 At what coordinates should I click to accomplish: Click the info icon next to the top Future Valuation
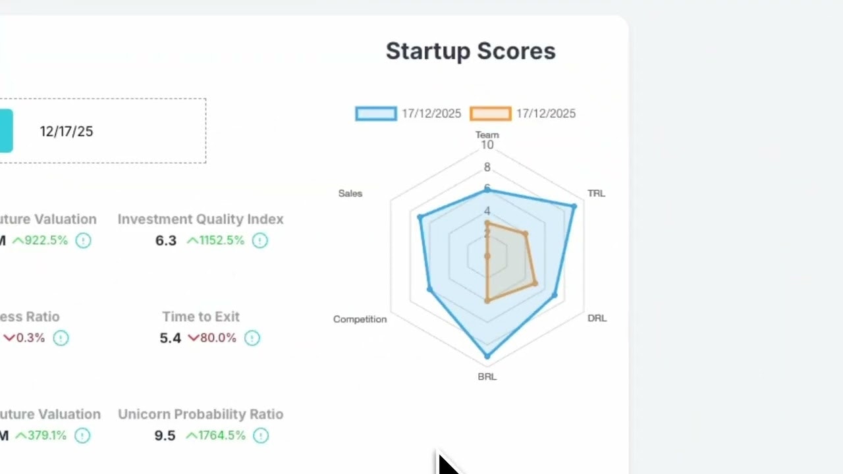(83, 240)
